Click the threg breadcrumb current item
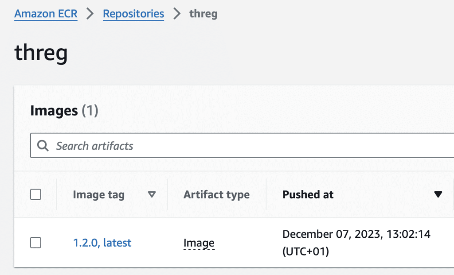454x275 pixels. (x=203, y=14)
